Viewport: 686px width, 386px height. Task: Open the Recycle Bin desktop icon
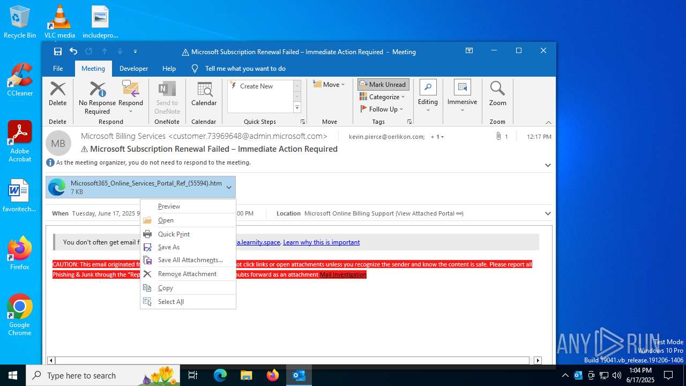click(x=20, y=22)
